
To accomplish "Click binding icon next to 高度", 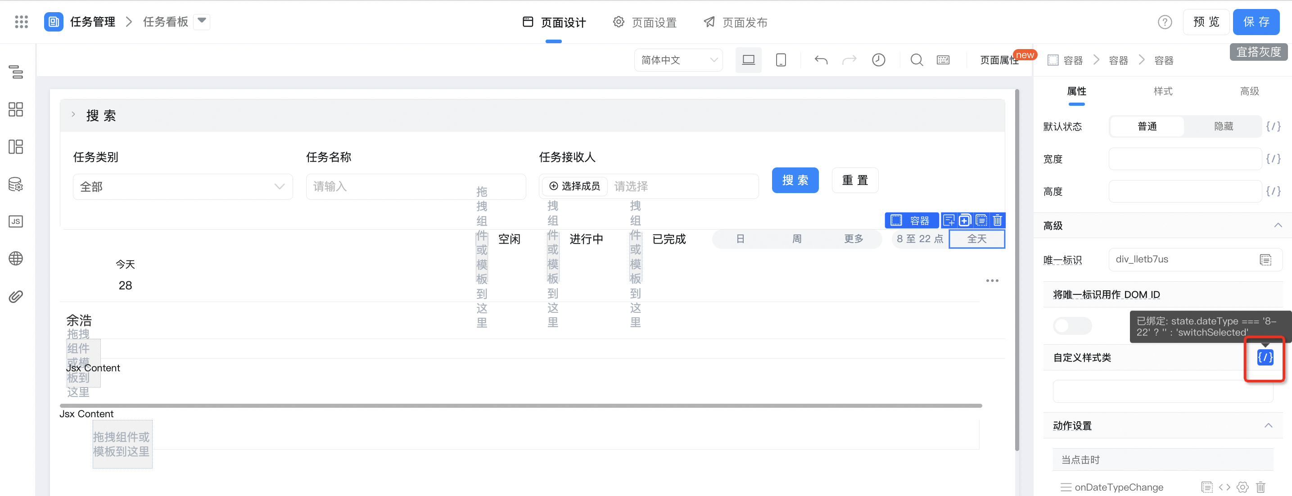I will [x=1274, y=191].
